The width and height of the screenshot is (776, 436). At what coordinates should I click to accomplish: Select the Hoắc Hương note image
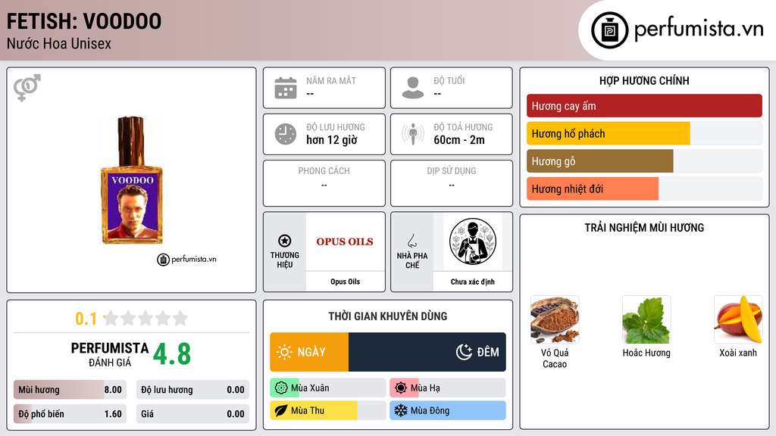tap(646, 319)
